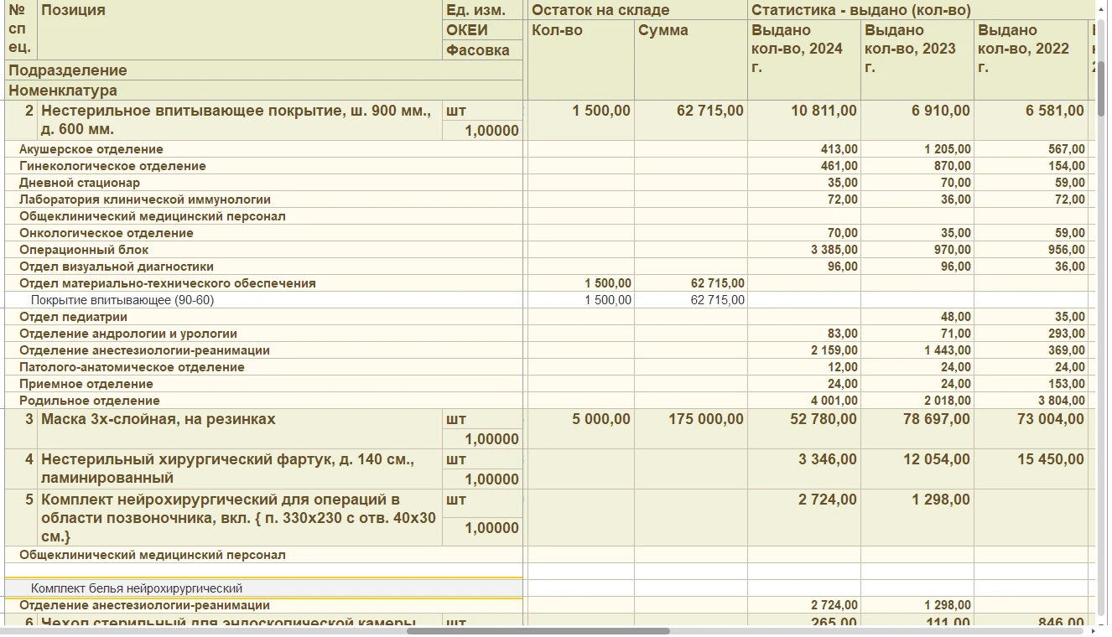This screenshot has height=637, width=1112.
Task: Select 'Лаборатория клинической иммунологии' row
Action: [264, 199]
